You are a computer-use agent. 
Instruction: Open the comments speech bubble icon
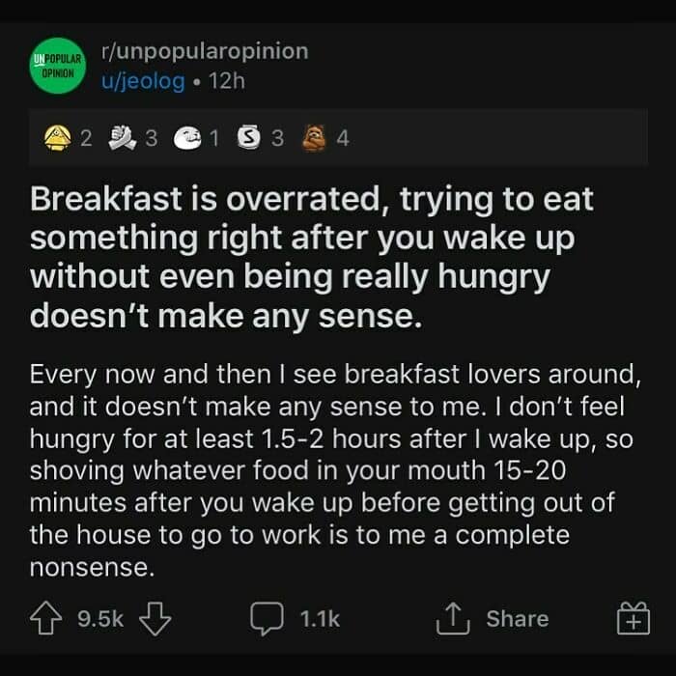pos(267,619)
